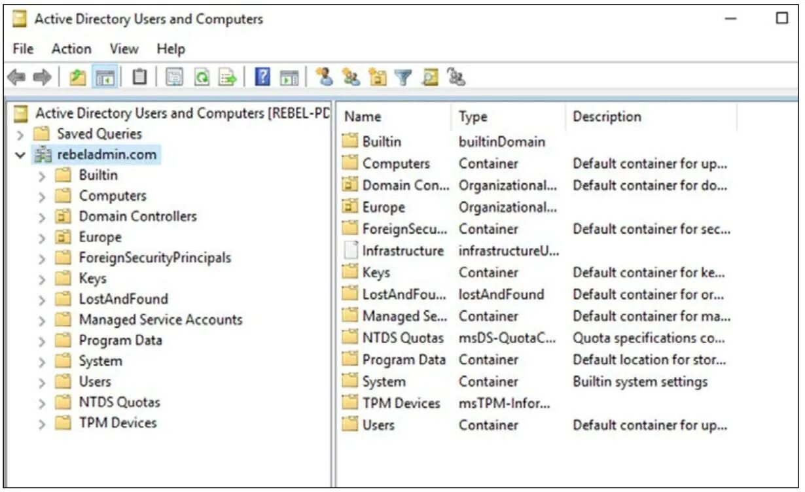Create a new group with the toolbar icon
Image resolution: width=805 pixels, height=492 pixels.
351,77
